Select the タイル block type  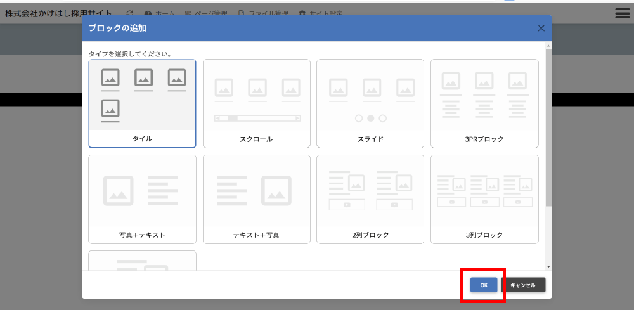click(x=142, y=104)
